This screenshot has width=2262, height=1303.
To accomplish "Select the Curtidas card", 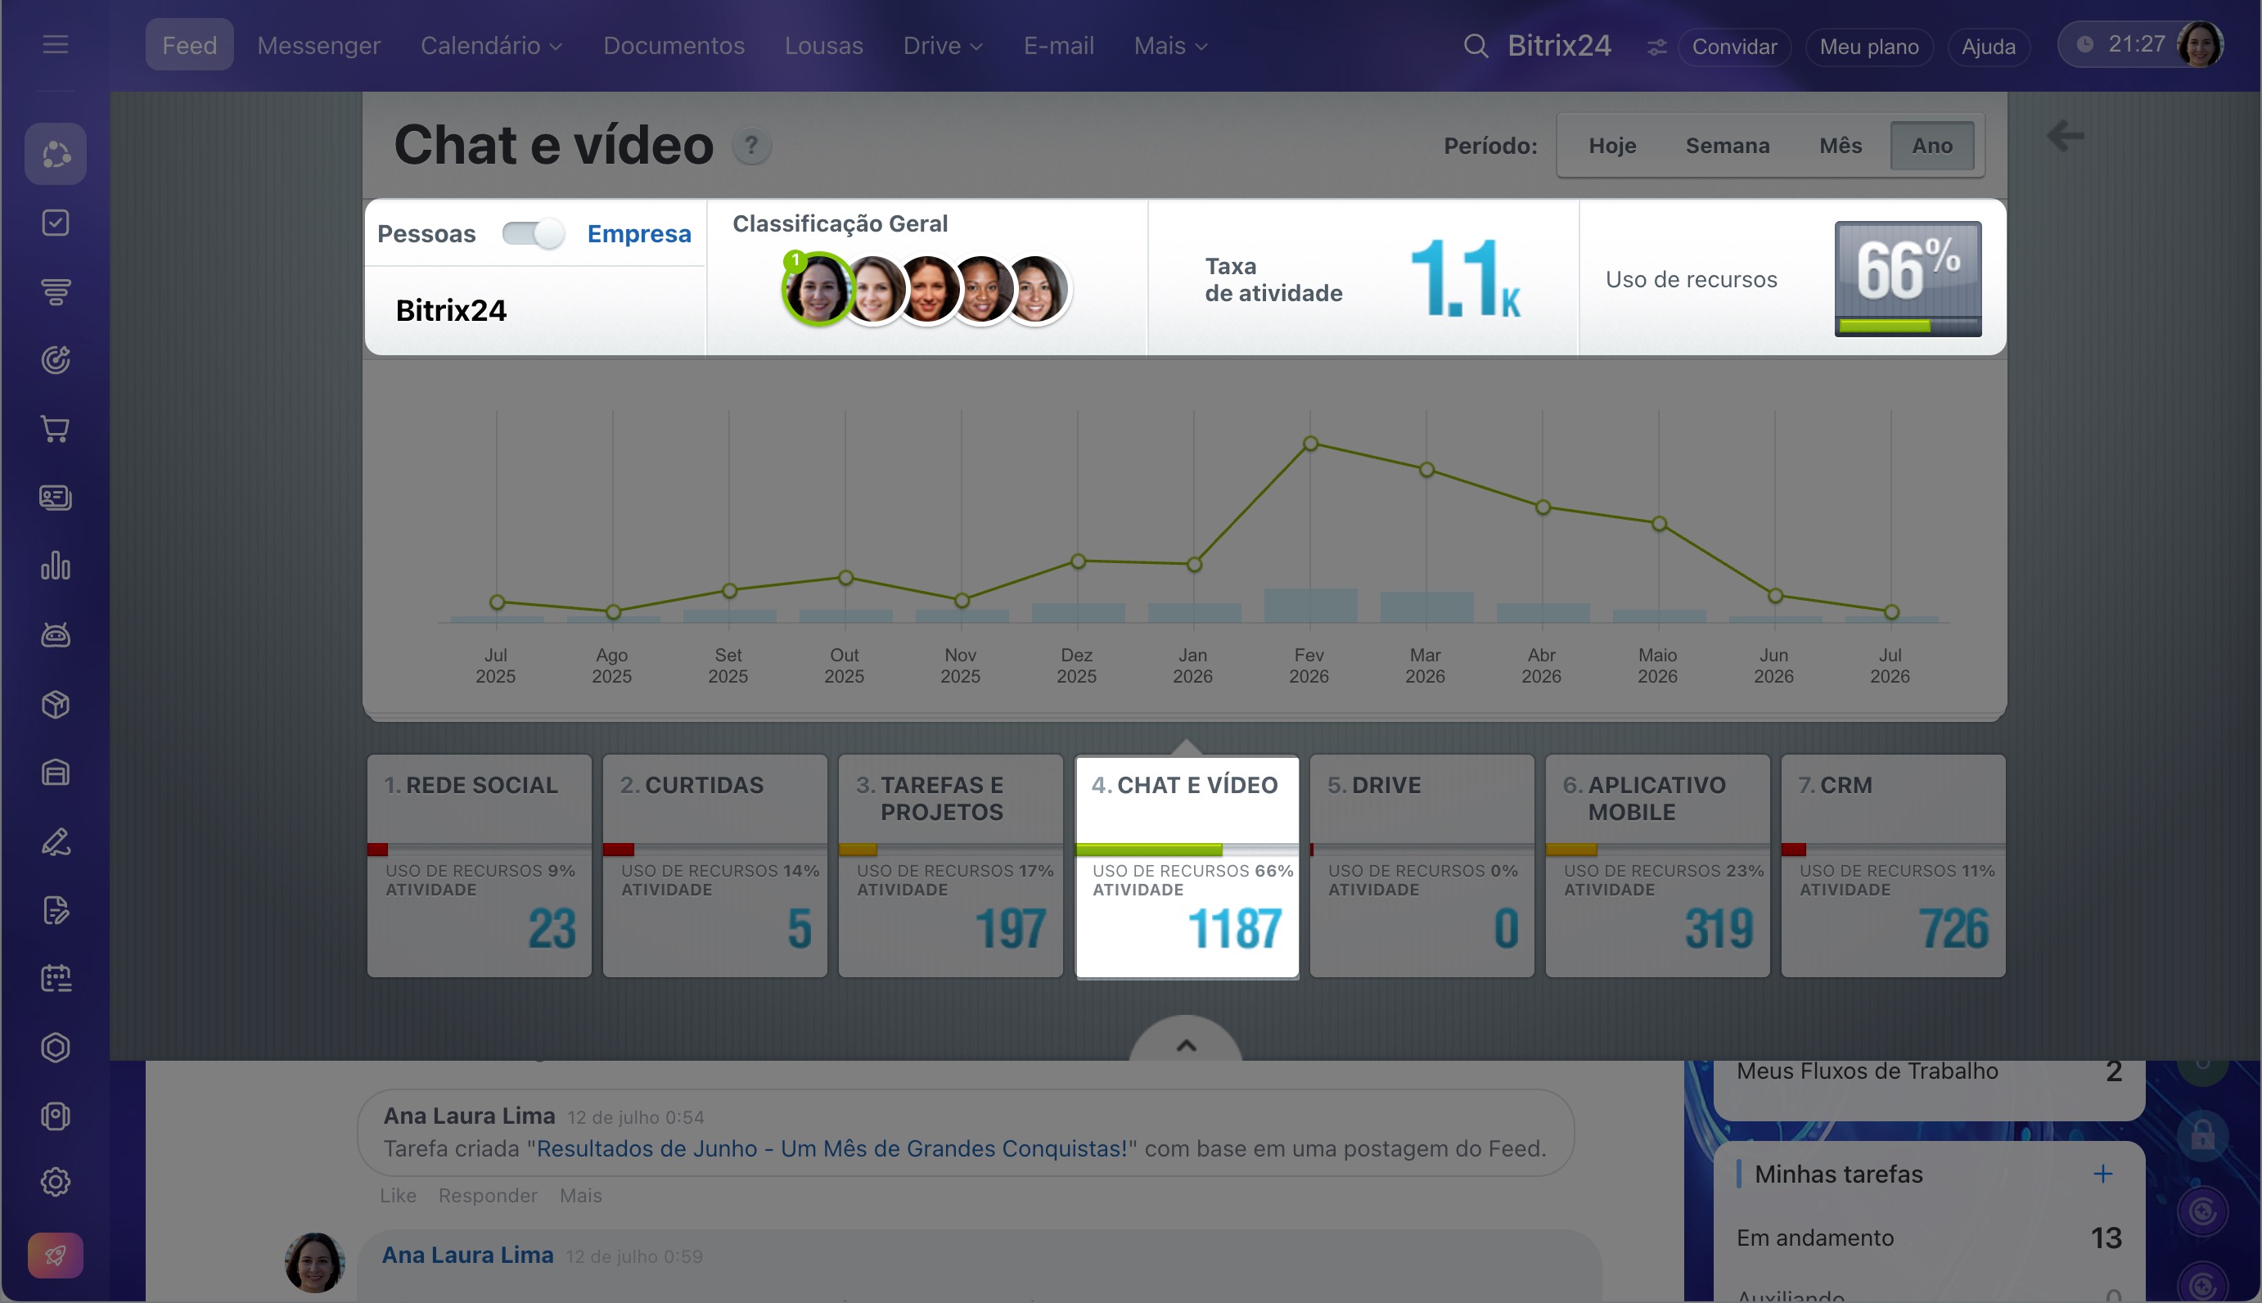I will (715, 865).
